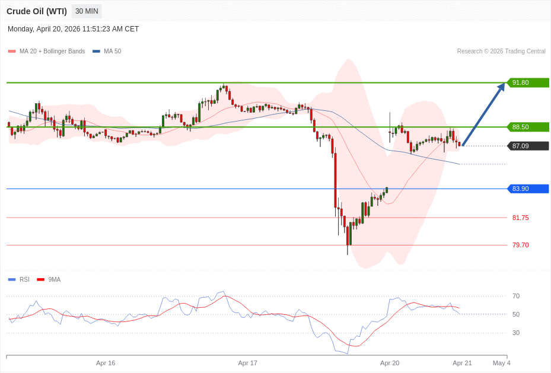Click the red 9MA legend marker

pos(40,280)
